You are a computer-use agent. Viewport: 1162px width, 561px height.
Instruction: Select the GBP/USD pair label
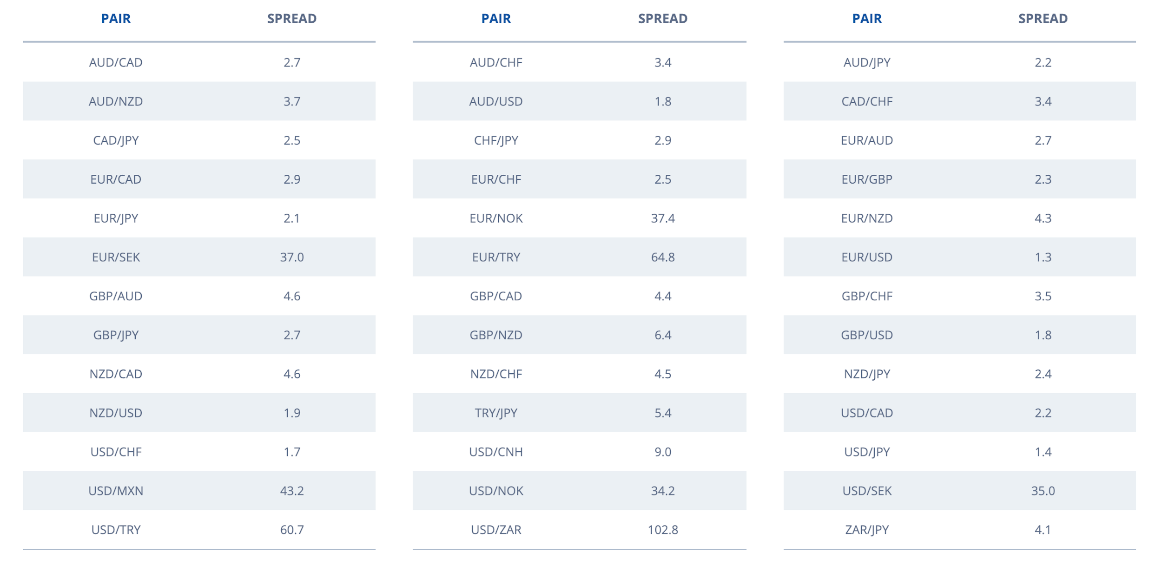(x=867, y=335)
